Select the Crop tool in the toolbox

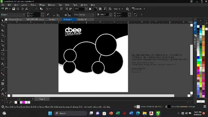point(2,30)
